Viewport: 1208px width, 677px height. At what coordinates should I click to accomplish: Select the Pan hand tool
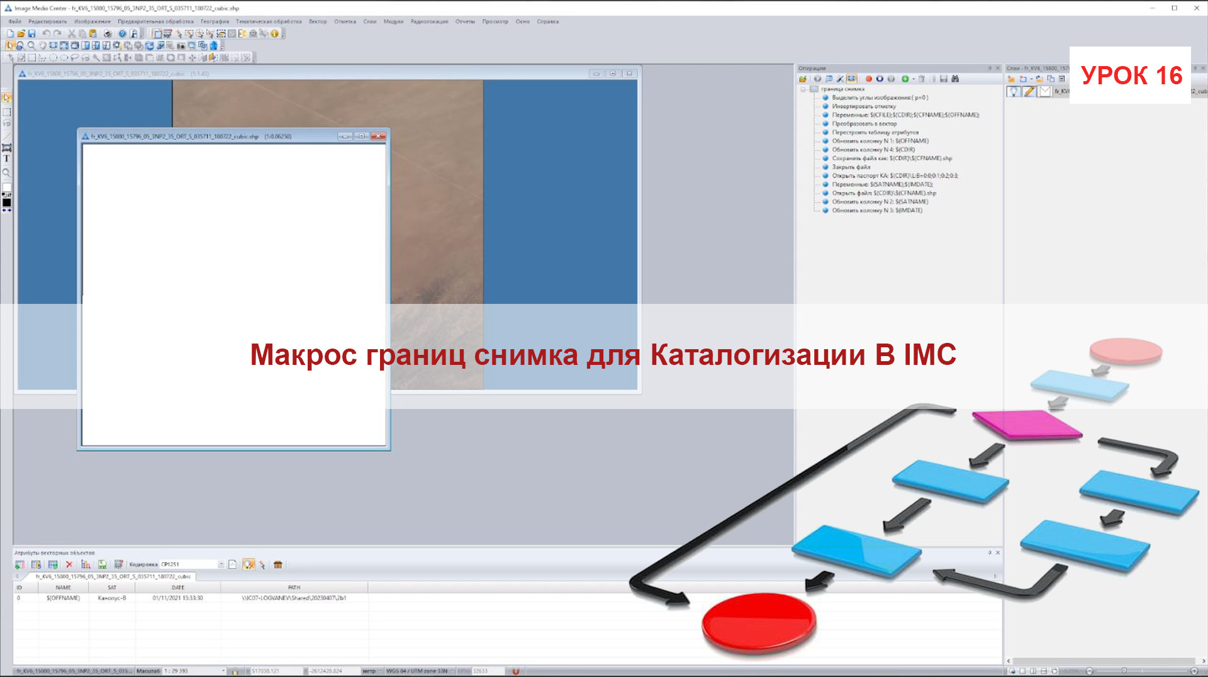[x=42, y=45]
